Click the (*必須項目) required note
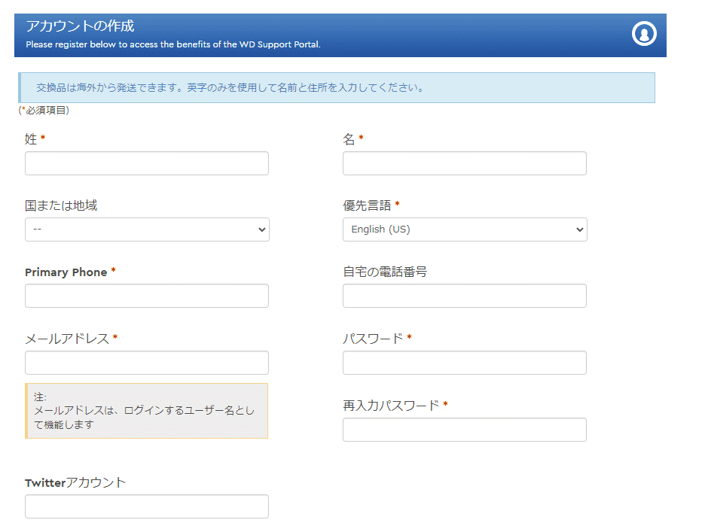This screenshot has width=702, height=532. [x=44, y=110]
